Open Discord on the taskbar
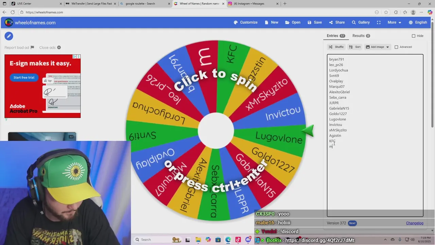 (248, 240)
